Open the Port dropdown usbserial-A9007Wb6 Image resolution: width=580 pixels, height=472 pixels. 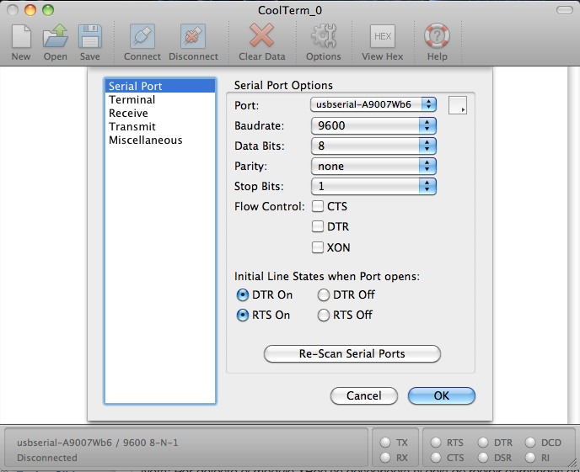pos(373,104)
